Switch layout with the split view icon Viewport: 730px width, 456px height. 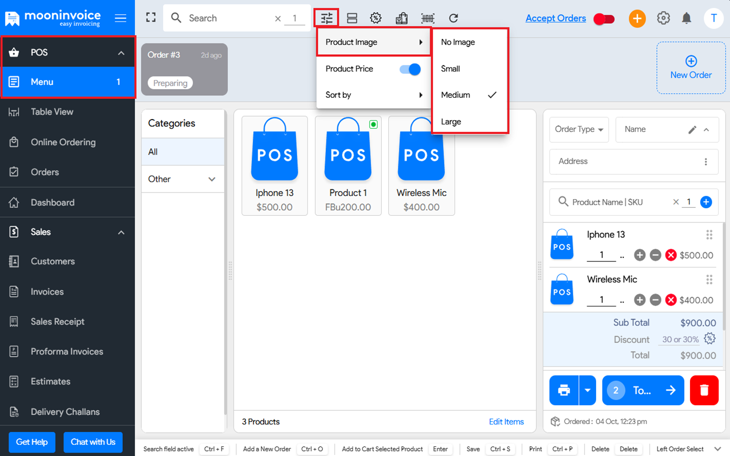pos(352,18)
